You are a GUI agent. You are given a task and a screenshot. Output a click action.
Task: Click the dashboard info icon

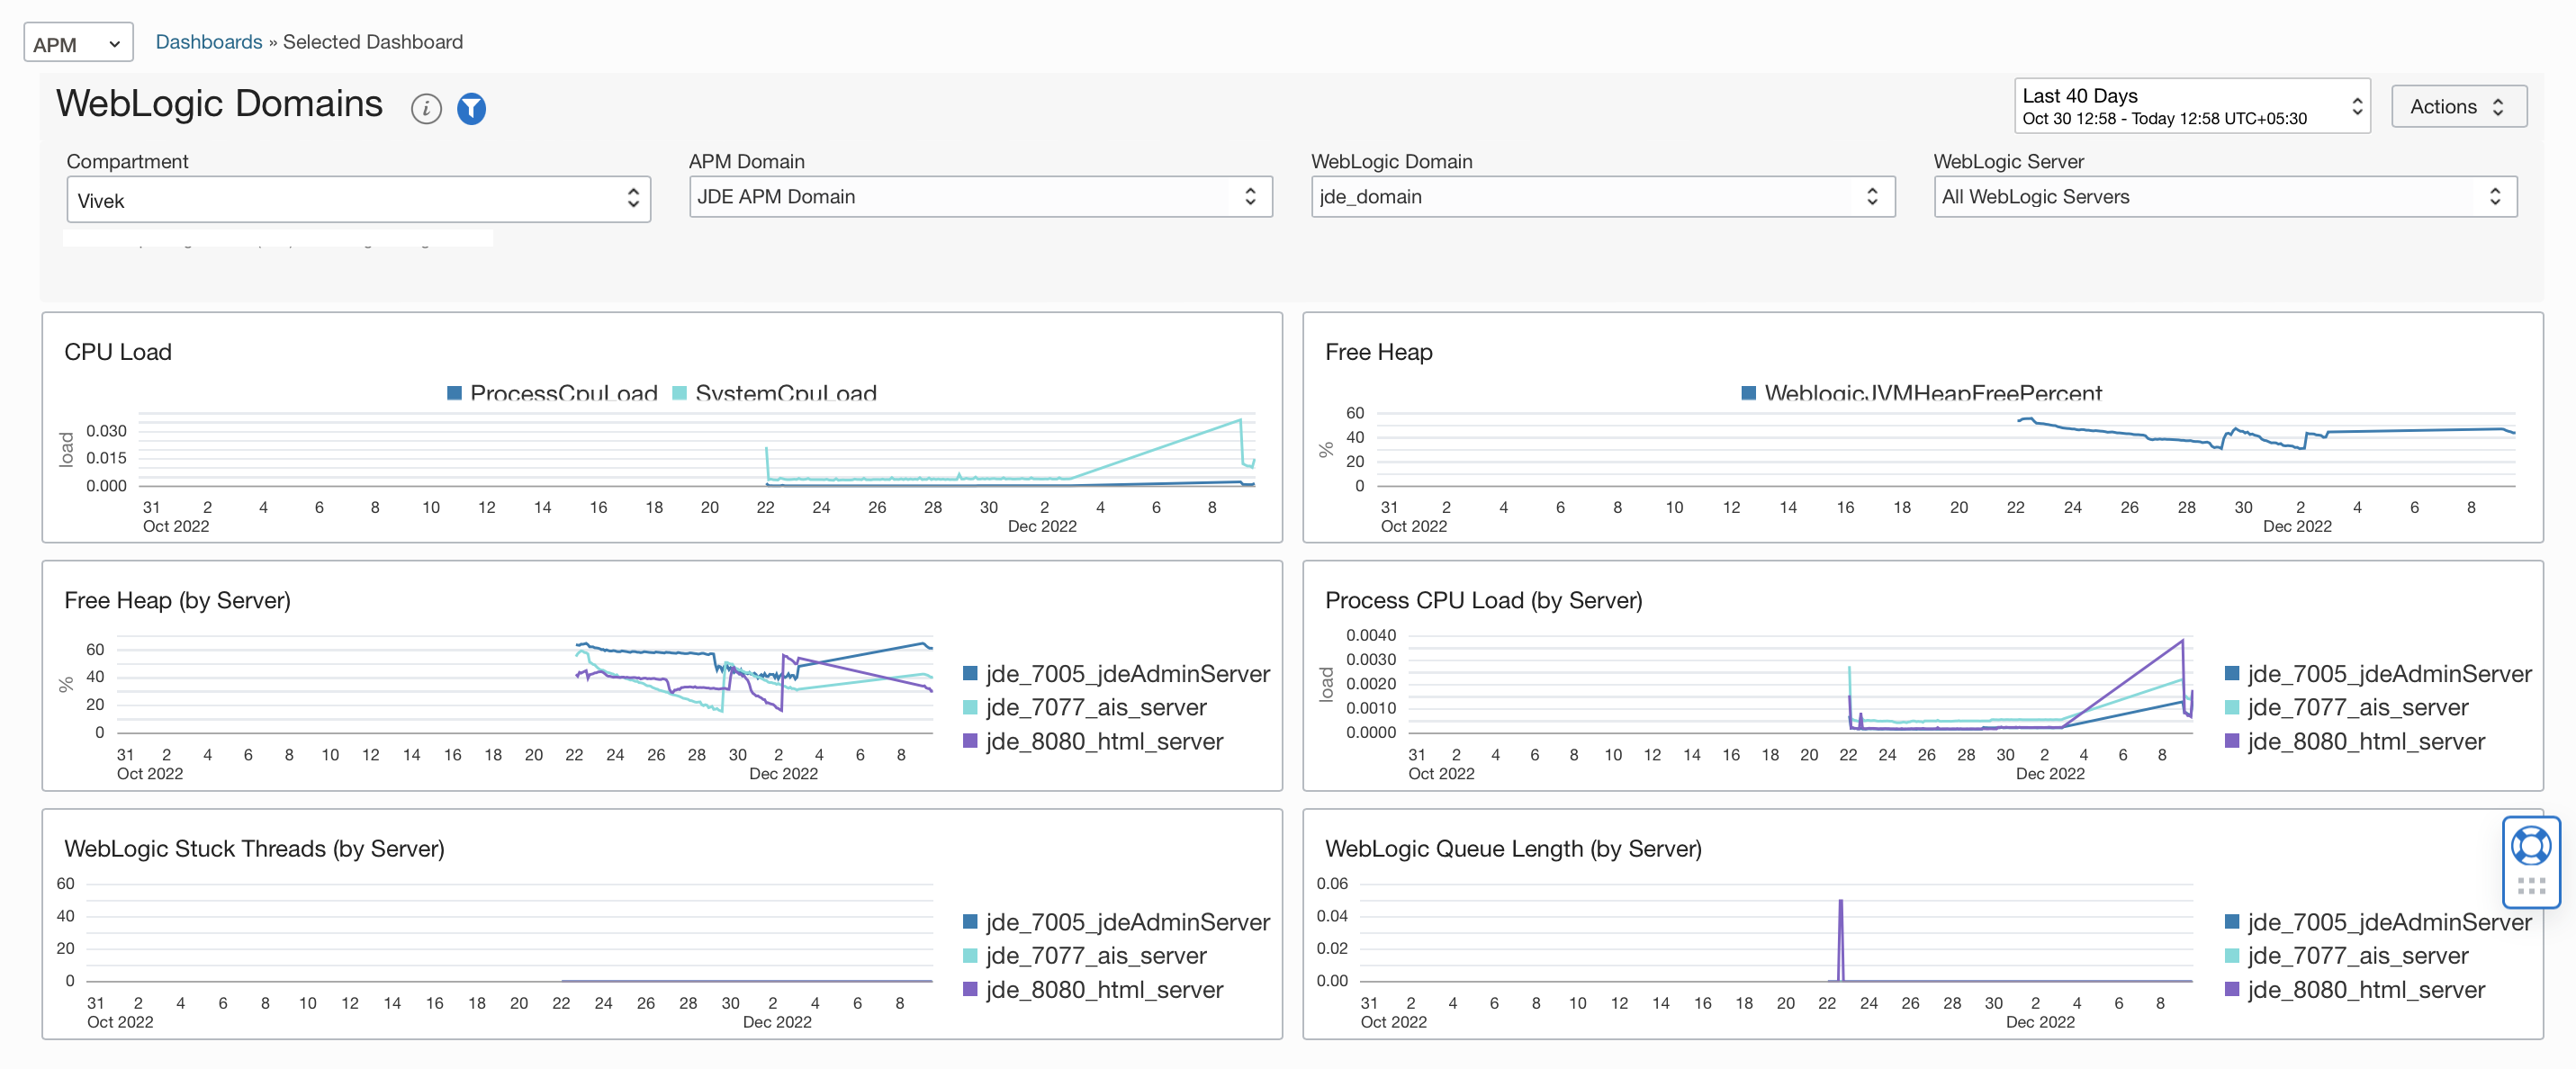point(426,108)
